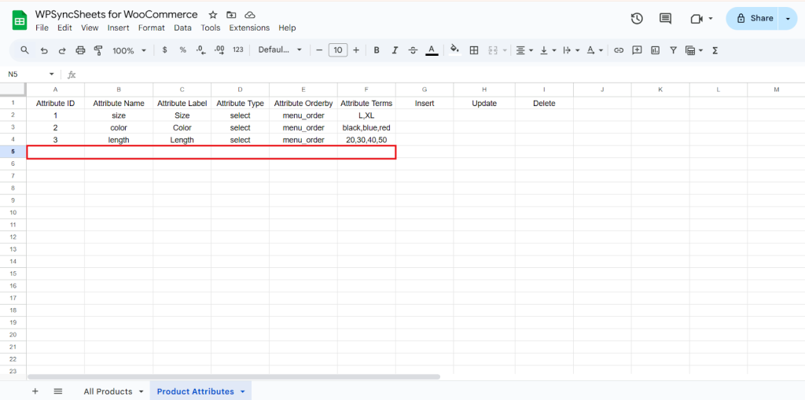Click the print icon
This screenshot has width=805, height=400.
[x=80, y=50]
